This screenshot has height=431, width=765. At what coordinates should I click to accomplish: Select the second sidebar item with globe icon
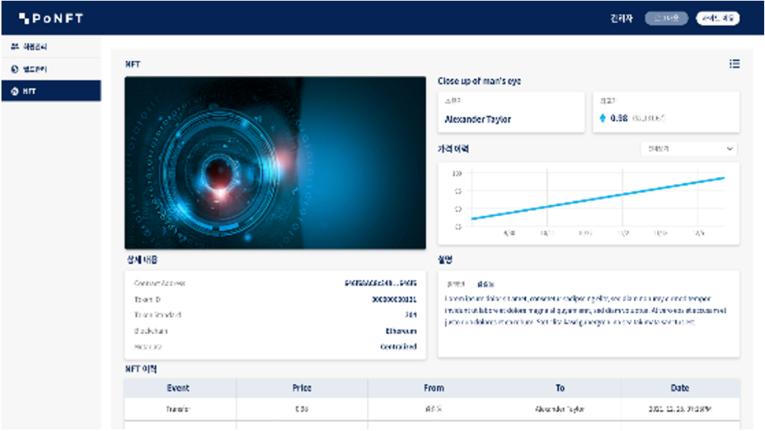50,69
